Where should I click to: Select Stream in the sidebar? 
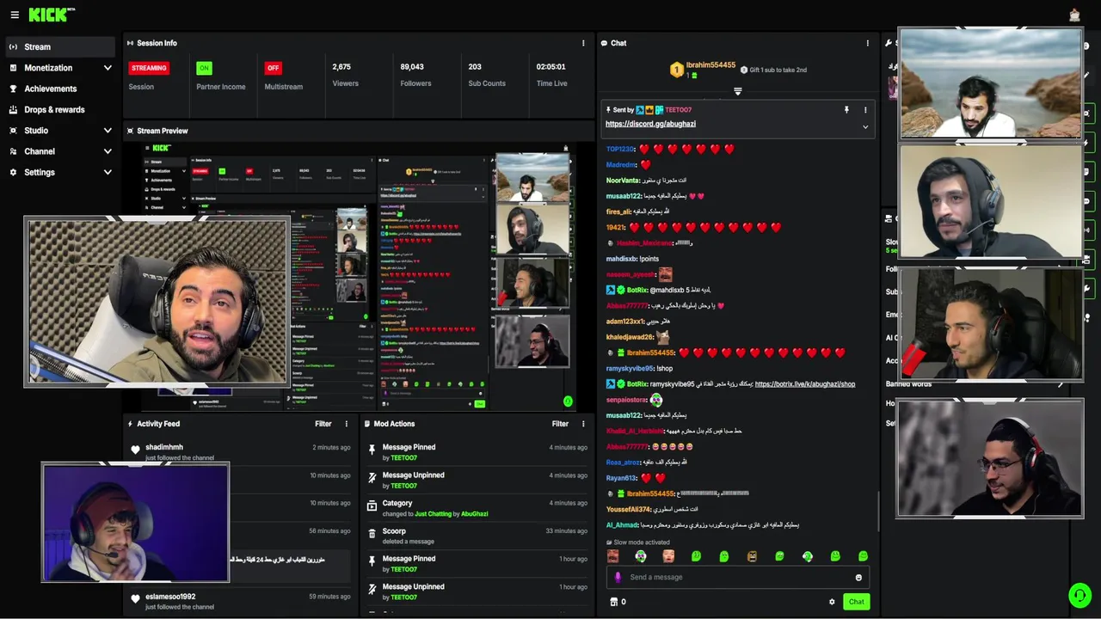(60, 46)
